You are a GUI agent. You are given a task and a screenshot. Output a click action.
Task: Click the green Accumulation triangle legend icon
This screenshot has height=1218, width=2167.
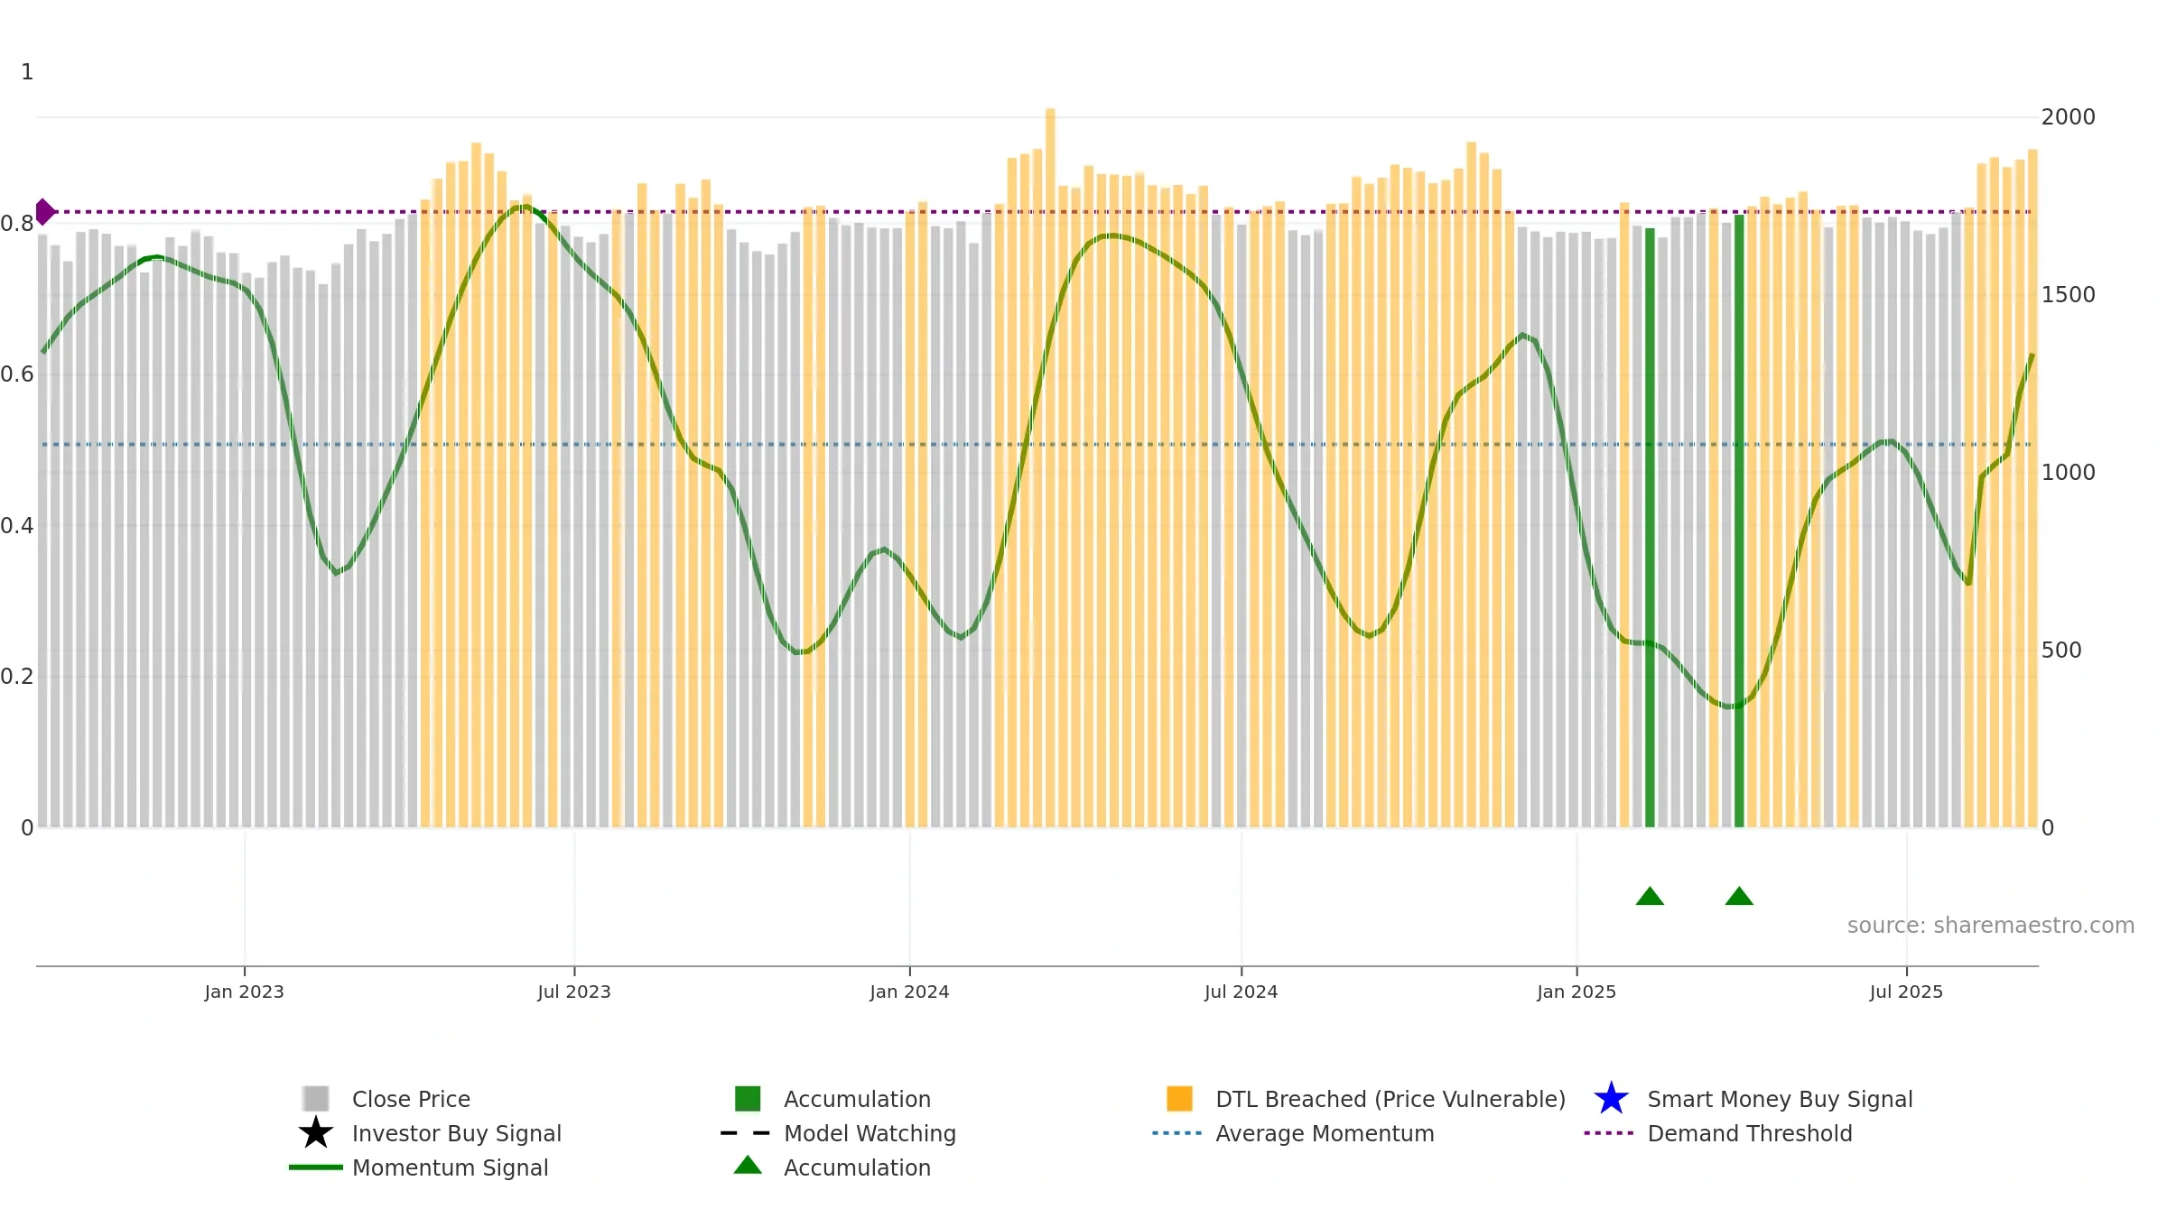point(748,1166)
